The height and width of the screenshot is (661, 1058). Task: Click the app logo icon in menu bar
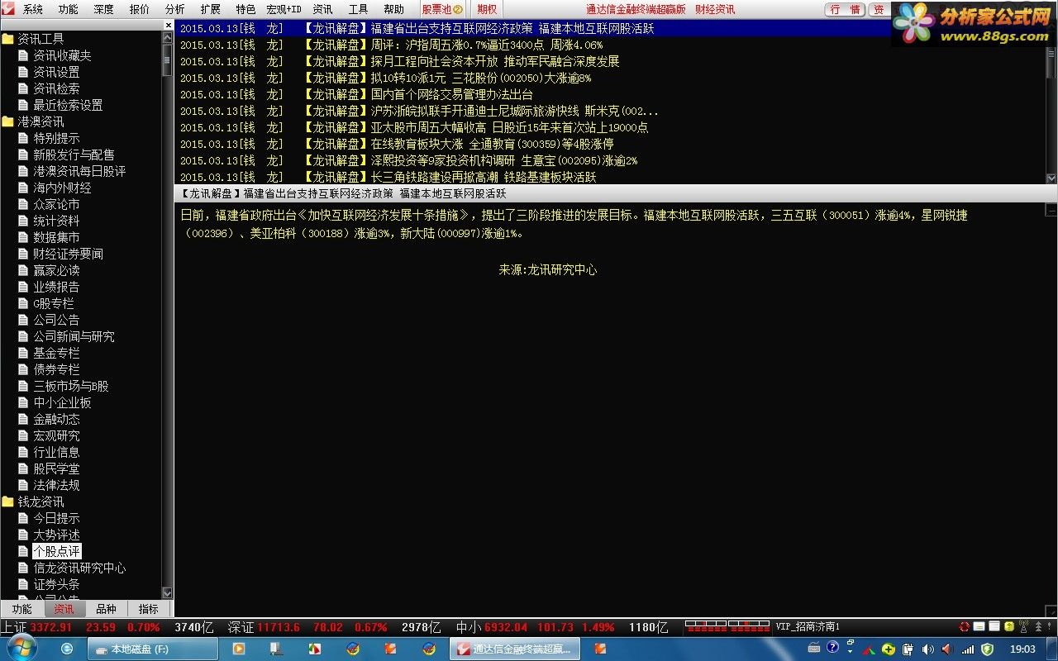8,9
